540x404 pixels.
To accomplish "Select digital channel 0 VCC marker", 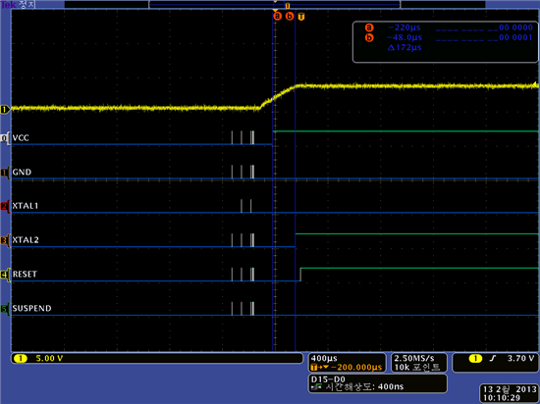I will pos(4,138).
